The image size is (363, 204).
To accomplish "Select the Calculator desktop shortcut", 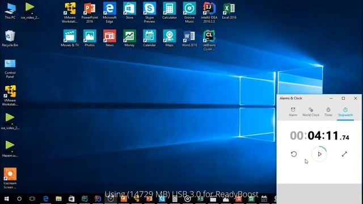I will (169, 11).
